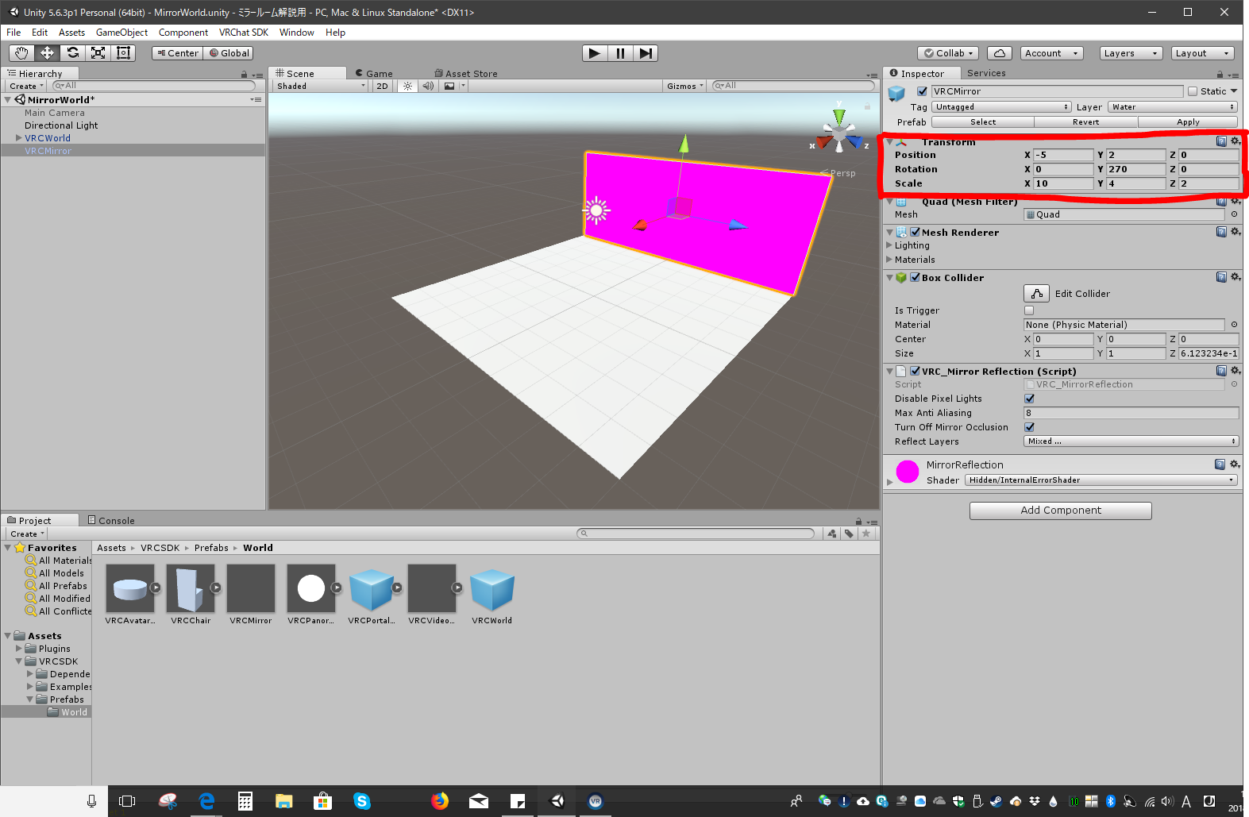Open scene effects image icon
Screen dimensions: 1249x817
pyautogui.click(x=449, y=86)
